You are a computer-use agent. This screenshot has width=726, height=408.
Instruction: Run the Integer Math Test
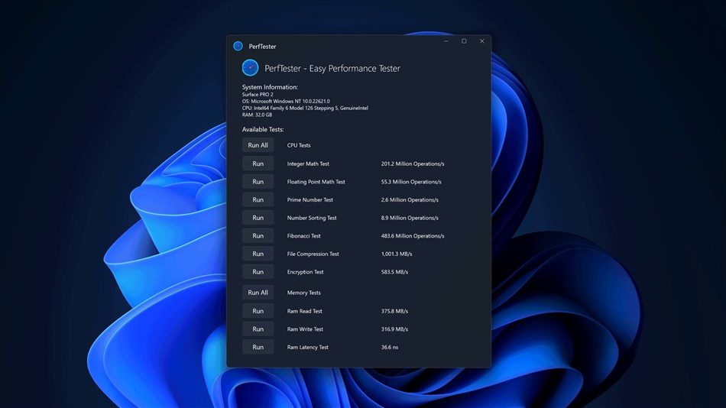click(x=258, y=164)
